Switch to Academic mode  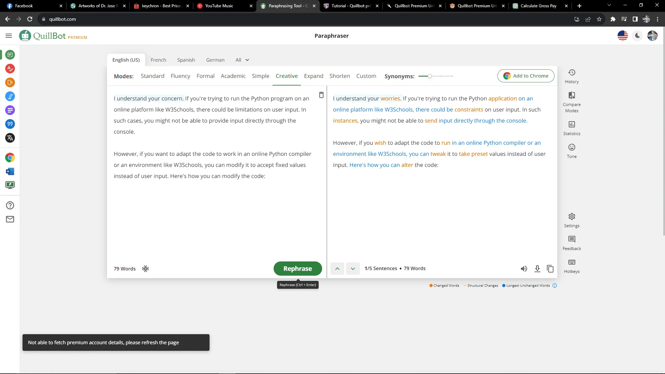tap(233, 76)
